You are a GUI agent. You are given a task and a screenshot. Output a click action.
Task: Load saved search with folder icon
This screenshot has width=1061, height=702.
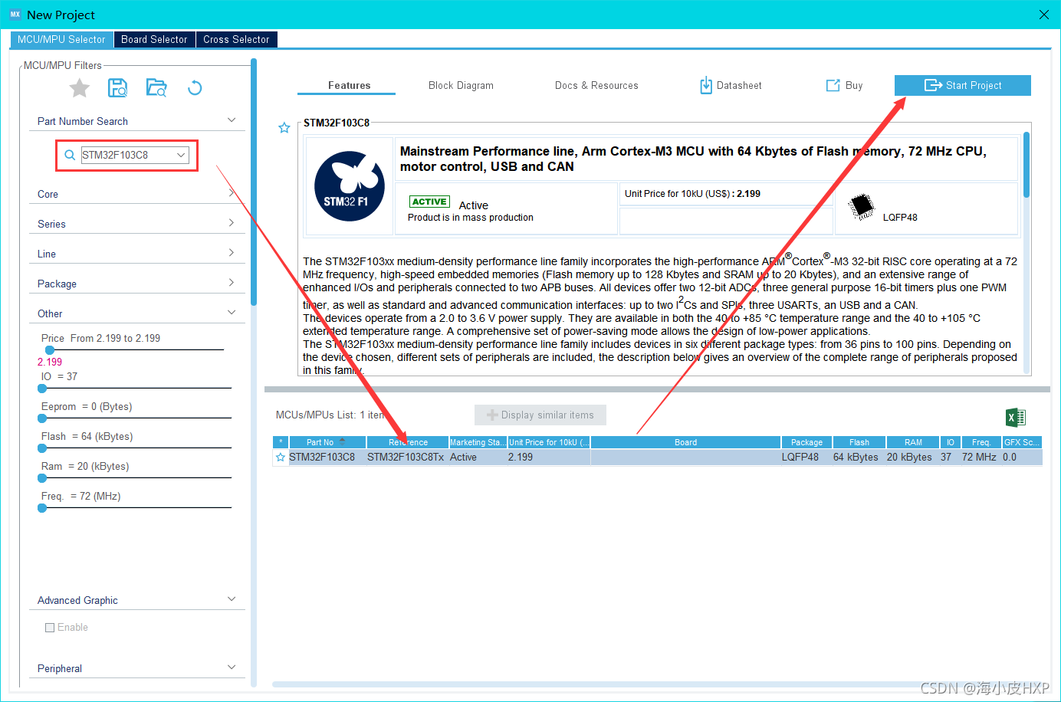coord(156,88)
